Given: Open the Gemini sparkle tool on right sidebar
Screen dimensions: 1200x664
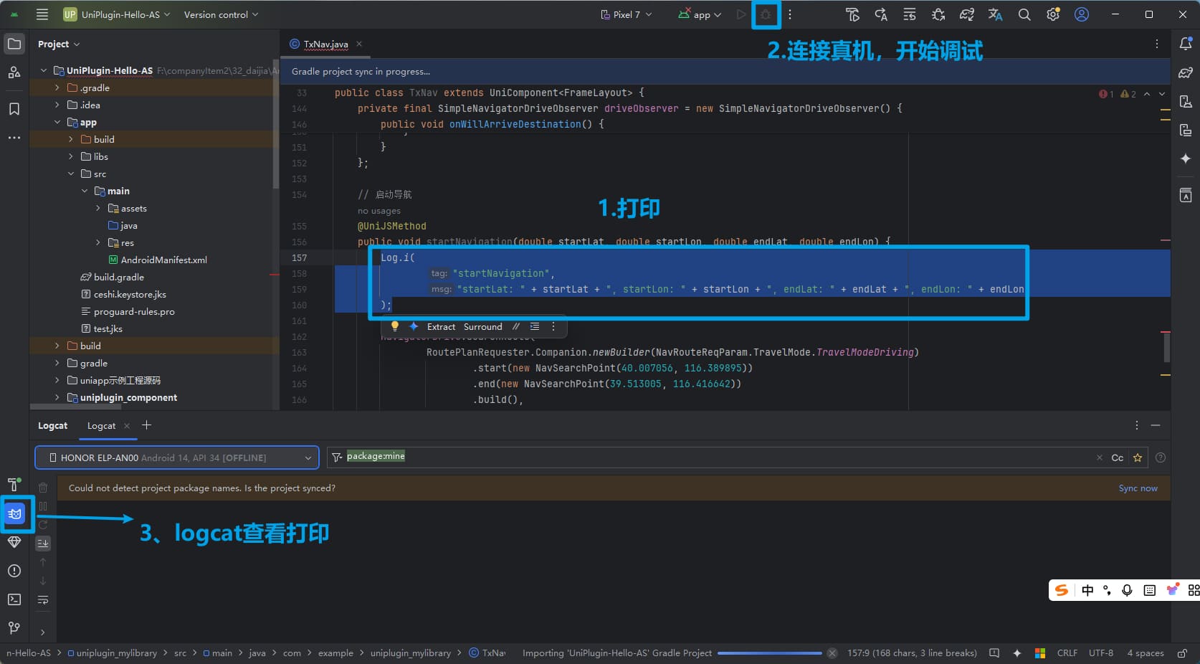Looking at the screenshot, I should pos(1186,158).
